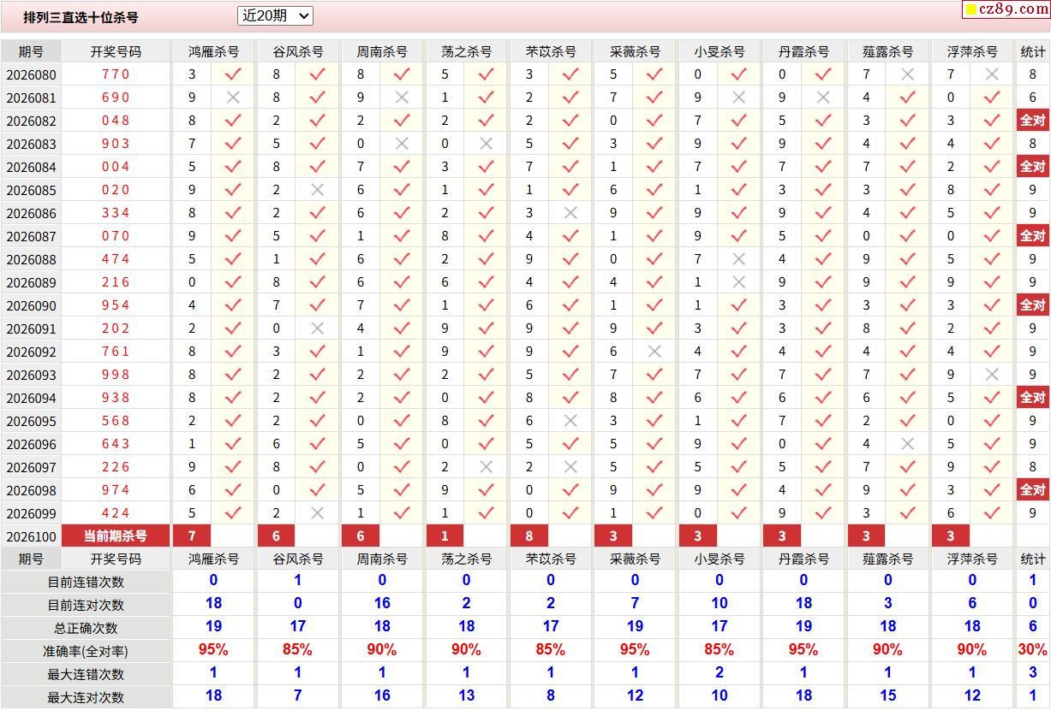Image resolution: width=1051 pixels, height=710 pixels.
Task: Click 蕸露杀号 X mark in row 2026080
Action: click(x=908, y=74)
